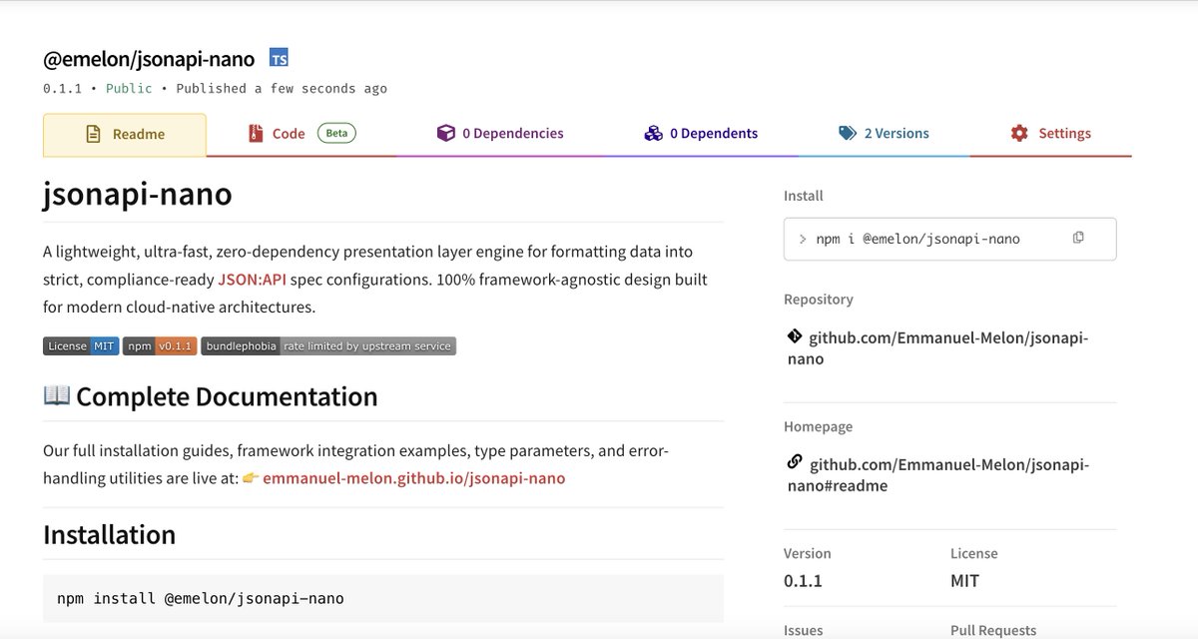Click the Dependencies box icon
1198x639 pixels.
coord(446,133)
